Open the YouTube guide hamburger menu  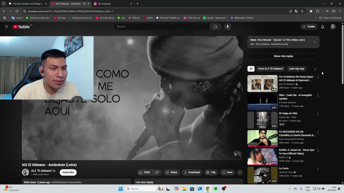point(6,27)
